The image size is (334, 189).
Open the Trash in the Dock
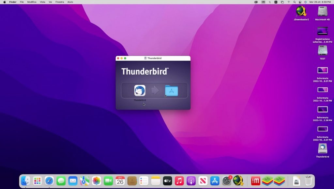308,180
